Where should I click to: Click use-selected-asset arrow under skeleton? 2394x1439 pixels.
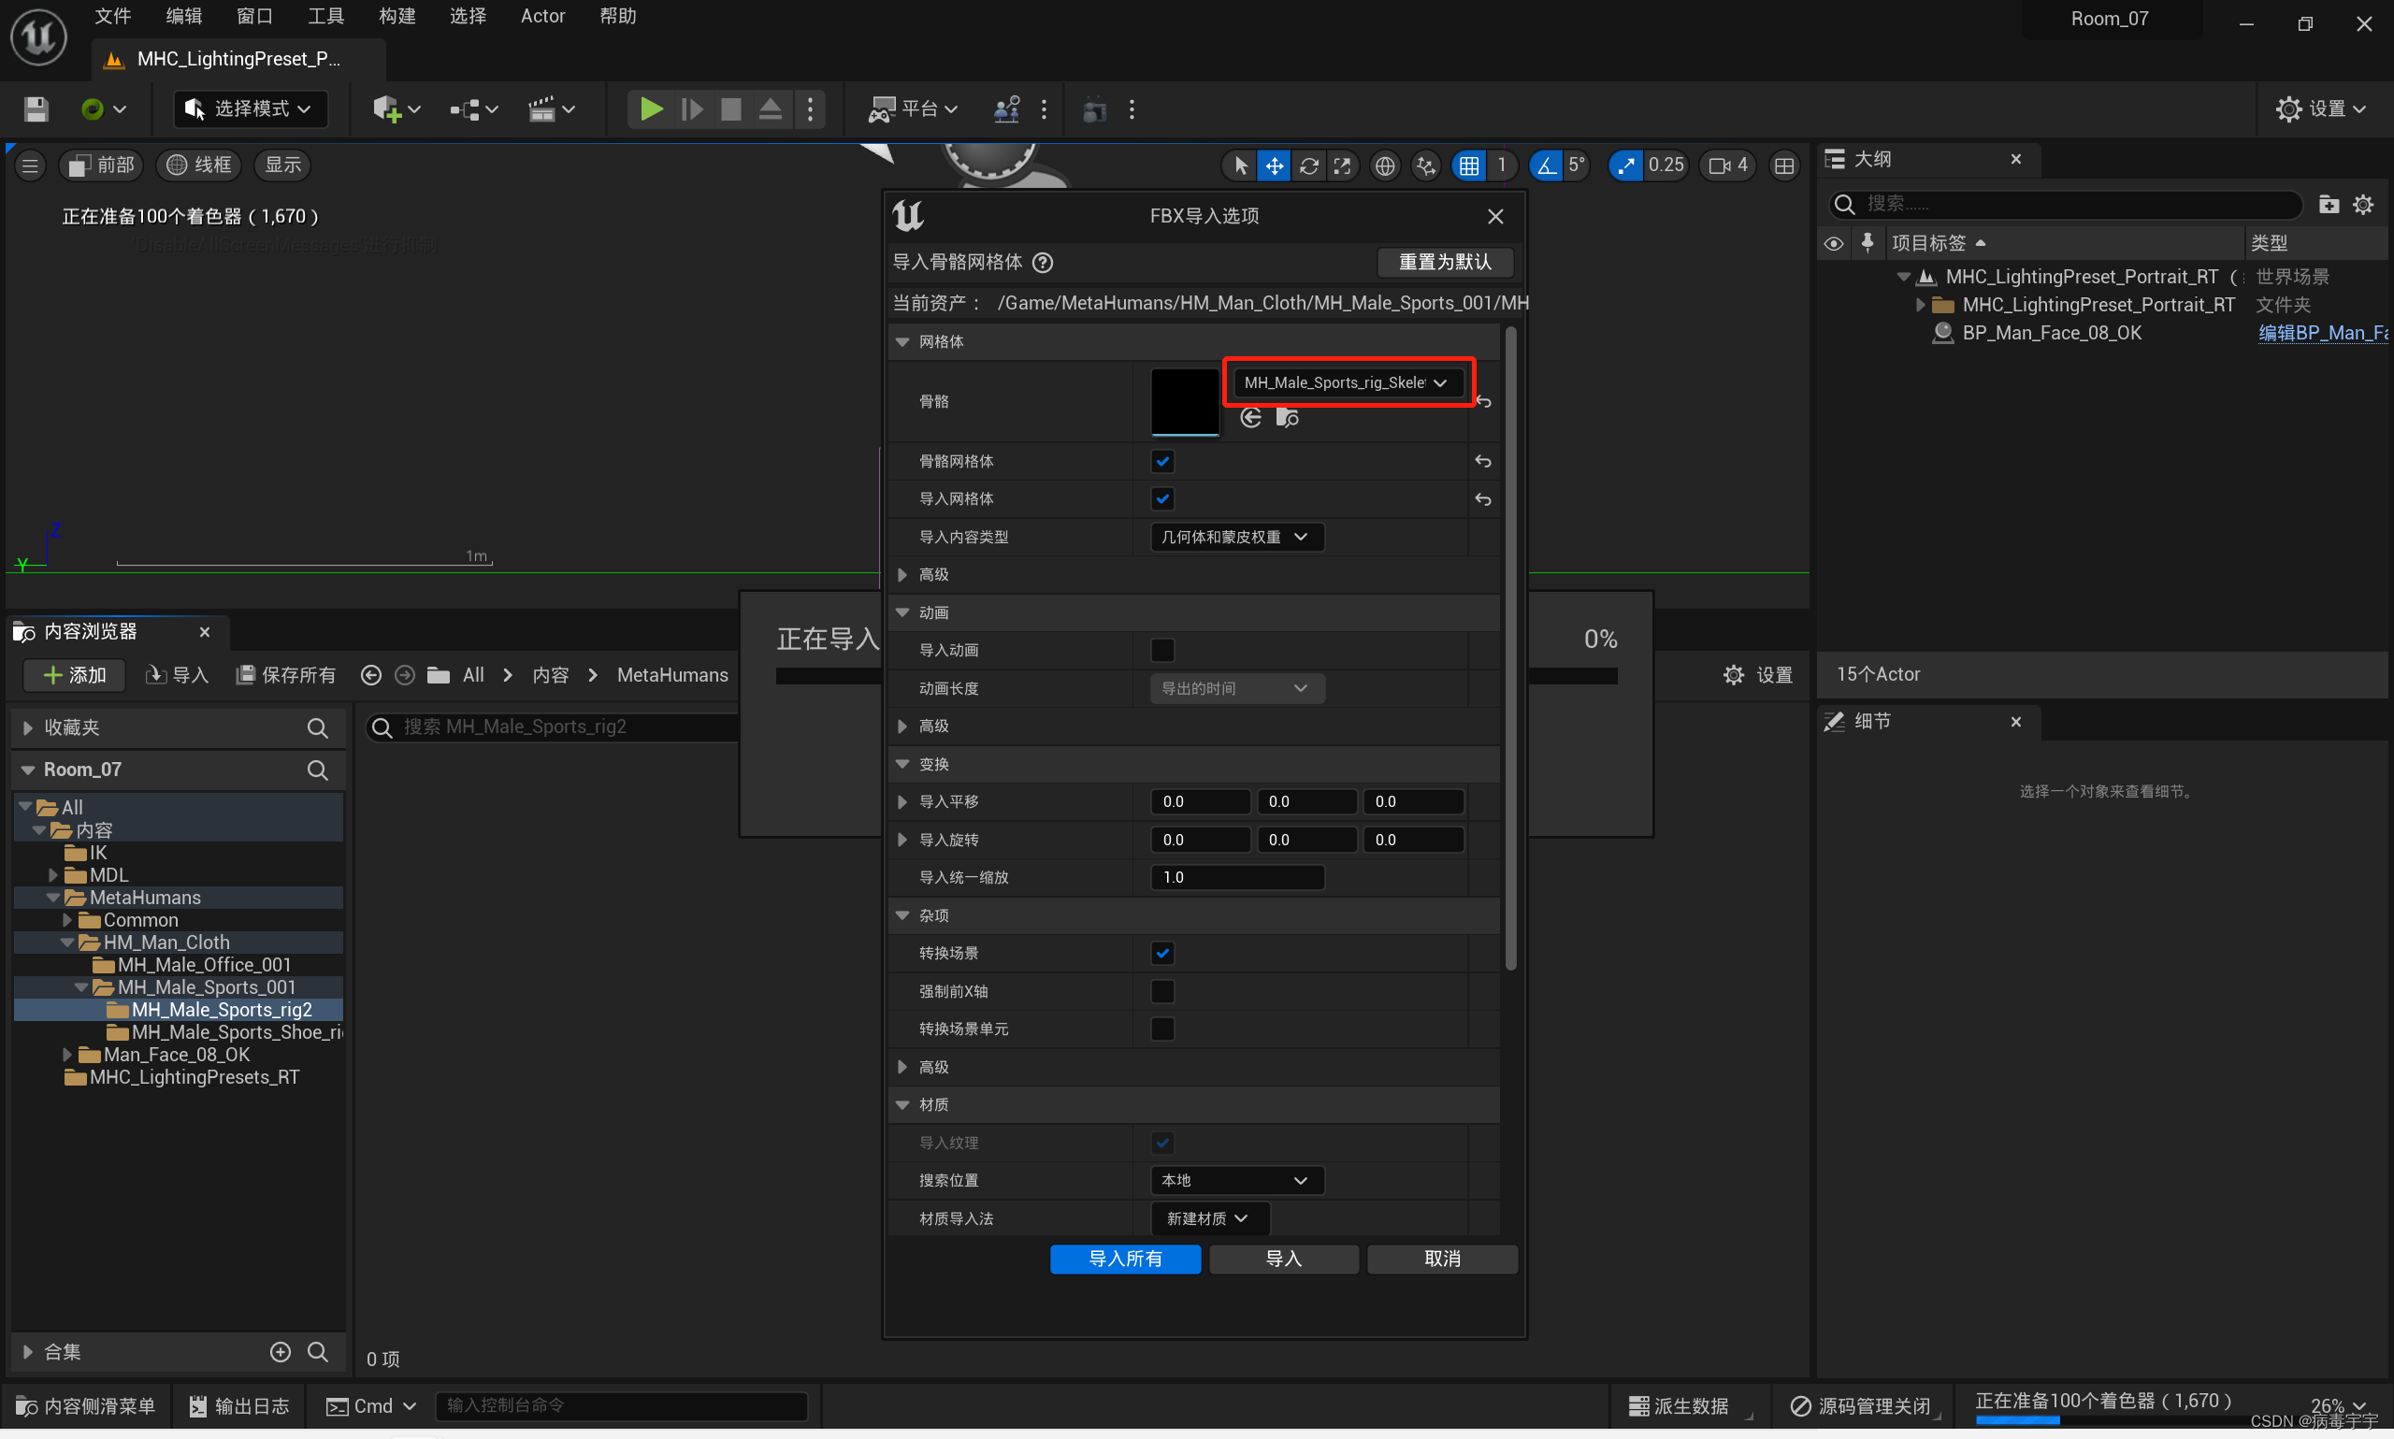1251,418
